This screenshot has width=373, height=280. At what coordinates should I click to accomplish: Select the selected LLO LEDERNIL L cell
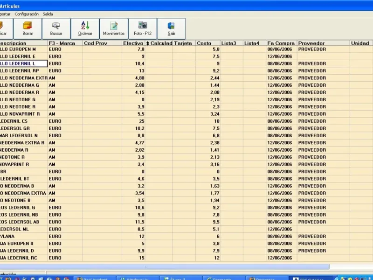24,63
